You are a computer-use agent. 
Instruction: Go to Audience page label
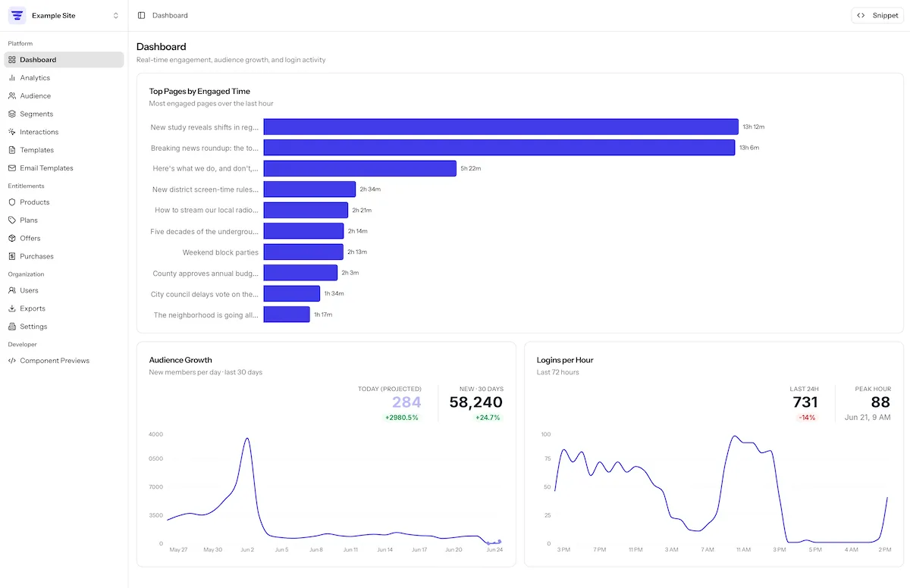pyautogui.click(x=36, y=96)
